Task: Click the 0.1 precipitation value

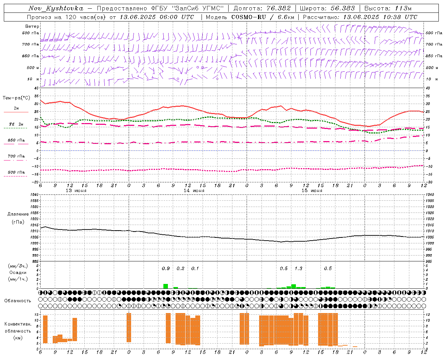Action: coord(195,269)
